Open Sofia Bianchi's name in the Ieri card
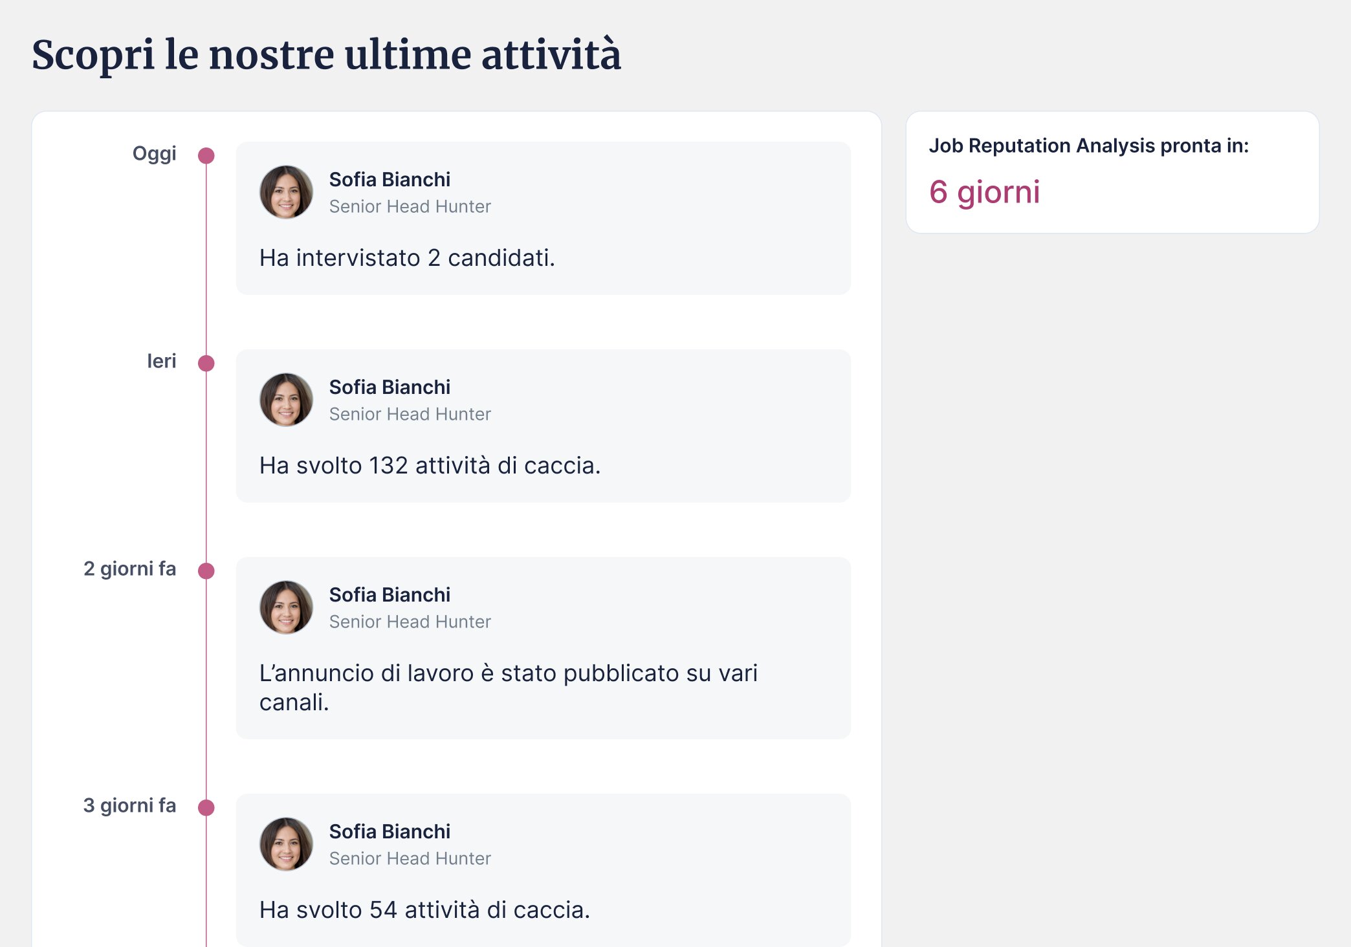Viewport: 1351px width, 947px height. pyautogui.click(x=390, y=387)
